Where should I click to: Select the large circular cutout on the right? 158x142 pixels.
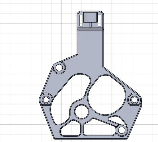coord(107,95)
